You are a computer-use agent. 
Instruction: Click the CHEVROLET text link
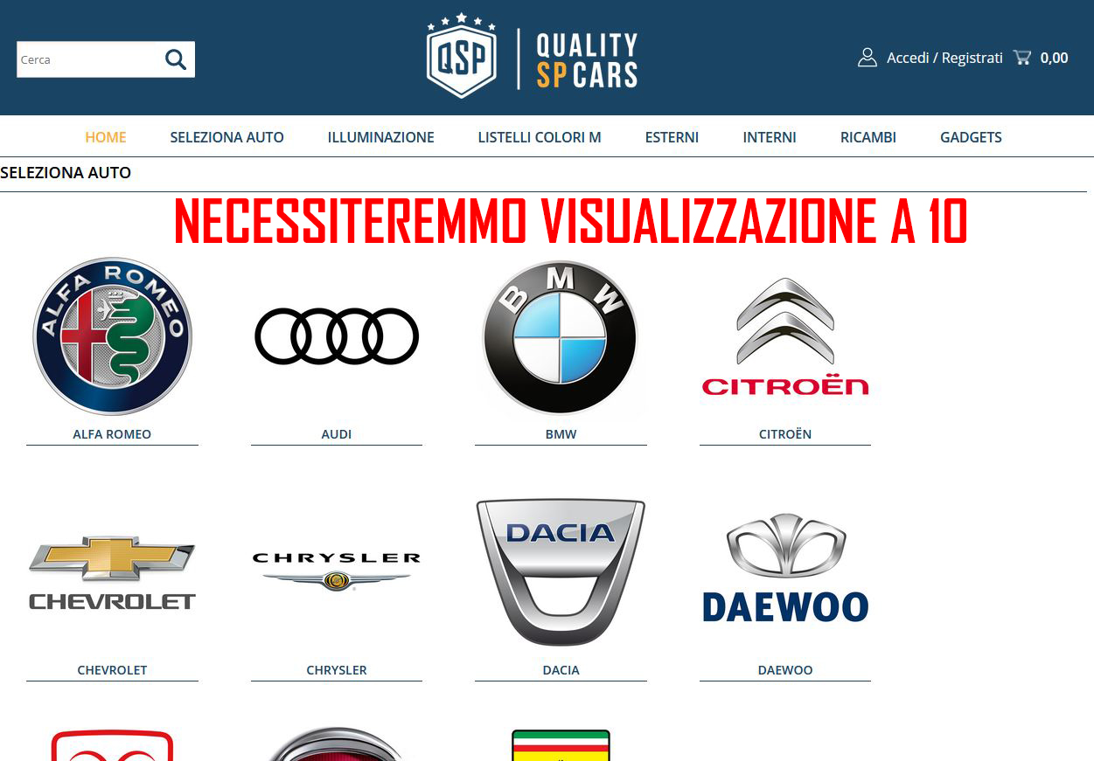pyautogui.click(x=112, y=670)
